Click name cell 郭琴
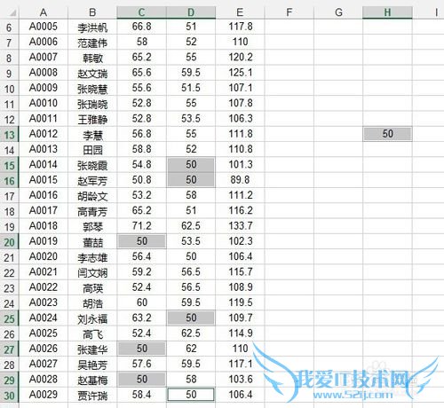The width and height of the screenshot is (444, 408). [92, 226]
